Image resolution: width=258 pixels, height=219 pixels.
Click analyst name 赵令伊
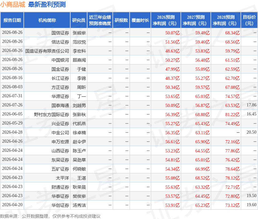pyautogui.click(x=79, y=142)
